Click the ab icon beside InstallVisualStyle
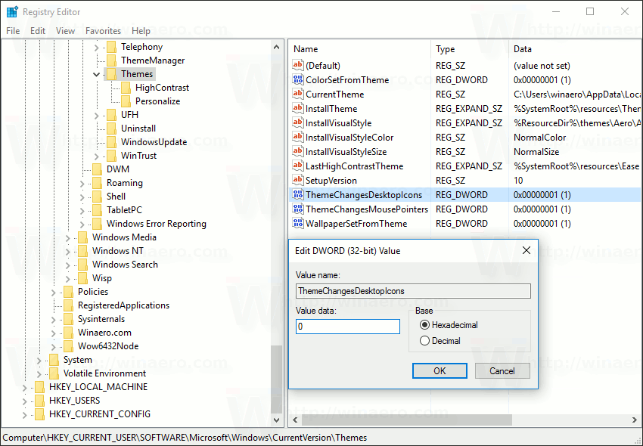 pos(297,122)
